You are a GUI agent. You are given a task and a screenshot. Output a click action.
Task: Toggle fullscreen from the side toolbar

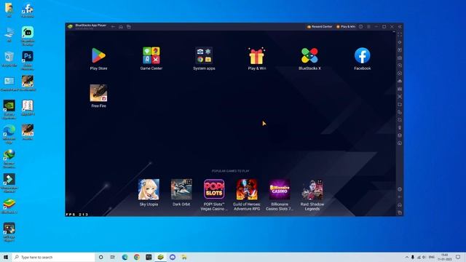(400, 35)
